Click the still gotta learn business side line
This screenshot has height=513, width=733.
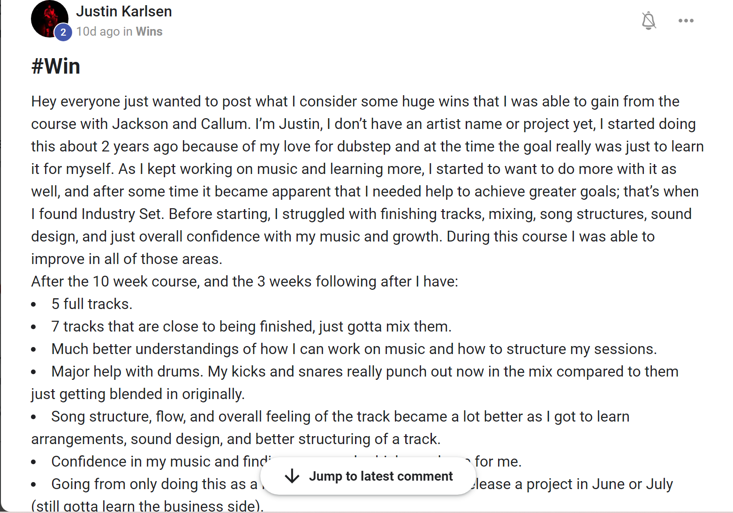[147, 505]
